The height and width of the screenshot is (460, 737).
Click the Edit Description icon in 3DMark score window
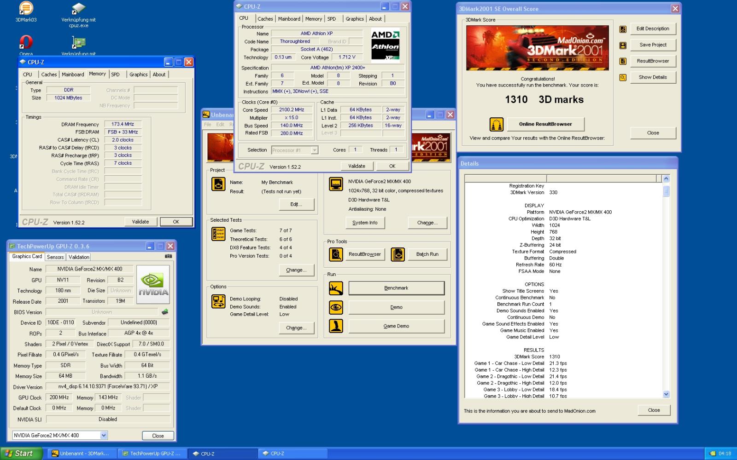(x=623, y=29)
